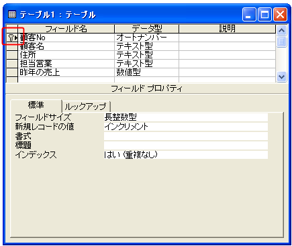
Task: Click the empty new field name cell
Action: coord(66,80)
